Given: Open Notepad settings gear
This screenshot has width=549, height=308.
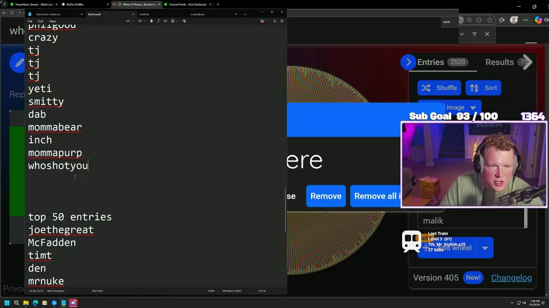Looking at the screenshot, I should (x=282, y=21).
